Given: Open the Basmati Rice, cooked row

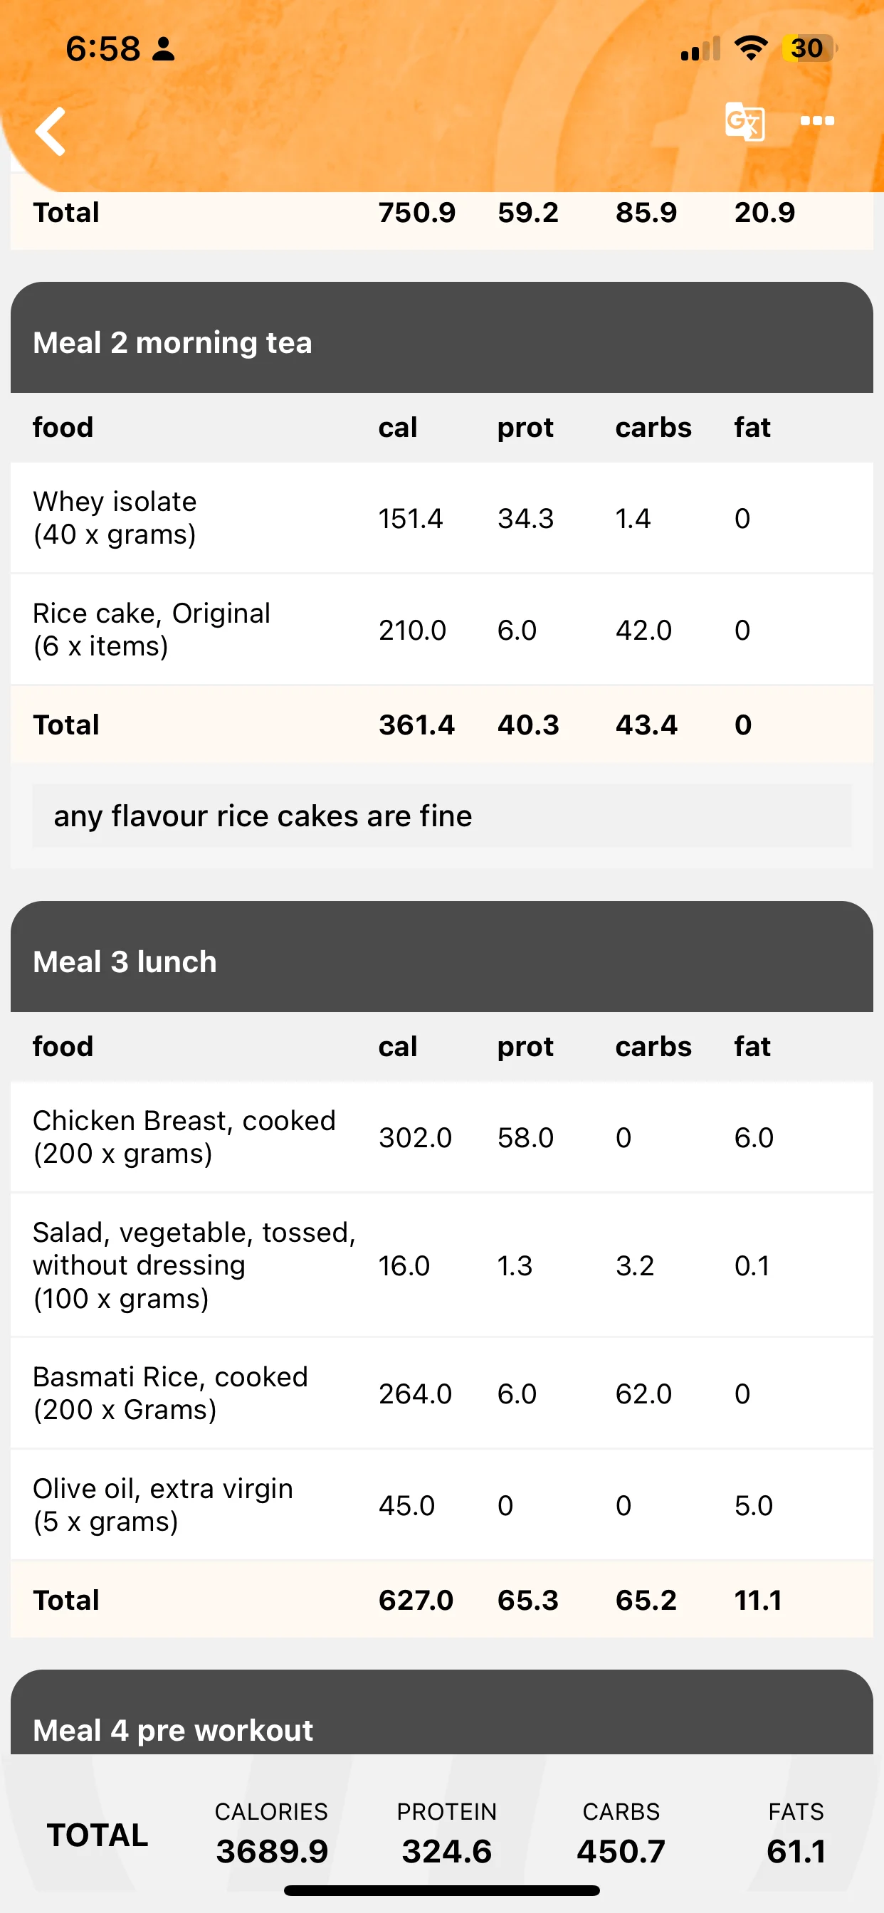Looking at the screenshot, I should point(441,1393).
